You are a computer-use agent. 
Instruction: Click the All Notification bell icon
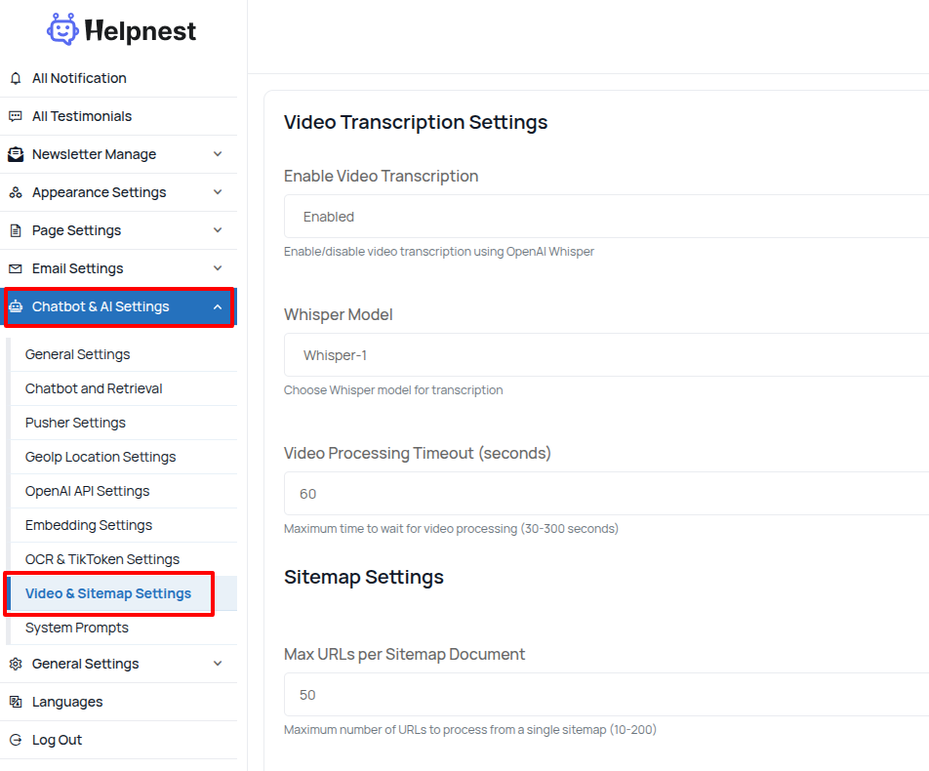point(15,78)
